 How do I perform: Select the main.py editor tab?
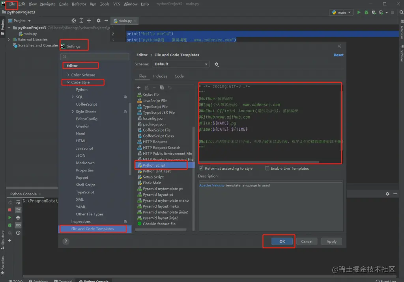(x=125, y=21)
